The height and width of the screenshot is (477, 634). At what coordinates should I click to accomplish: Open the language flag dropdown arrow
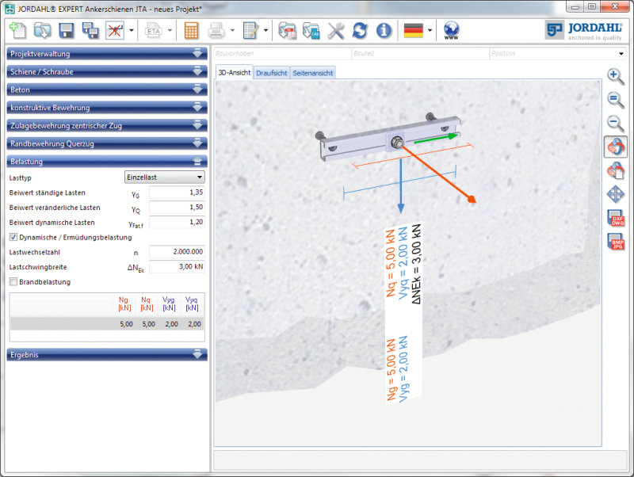point(430,30)
